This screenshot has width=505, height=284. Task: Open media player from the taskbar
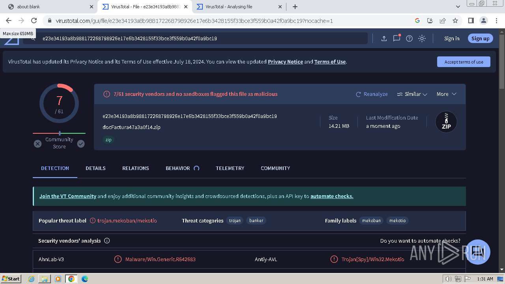tap(58, 279)
